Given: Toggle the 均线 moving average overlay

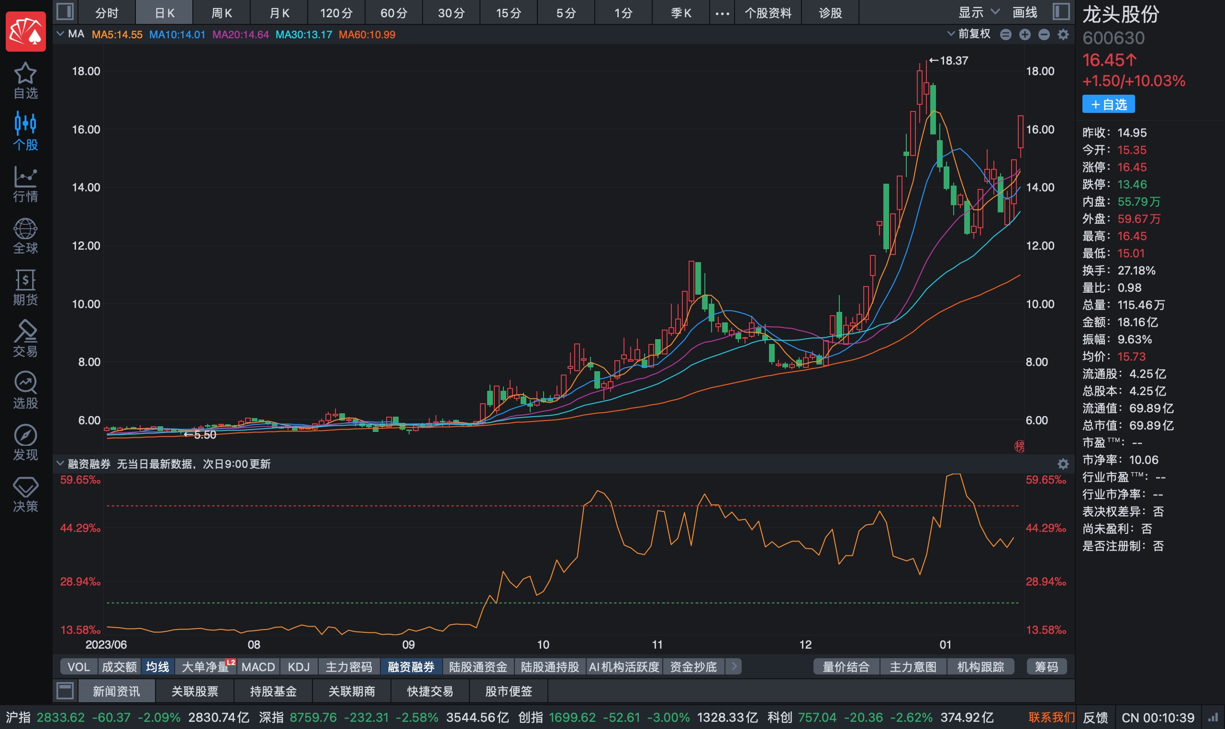Looking at the screenshot, I should (157, 667).
